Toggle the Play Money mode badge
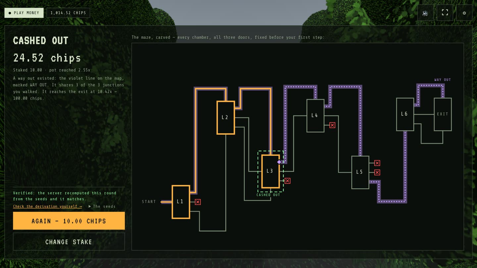This screenshot has width=477, height=268. [24, 13]
